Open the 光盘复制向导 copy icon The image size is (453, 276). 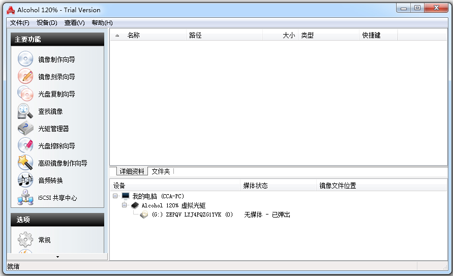[25, 94]
